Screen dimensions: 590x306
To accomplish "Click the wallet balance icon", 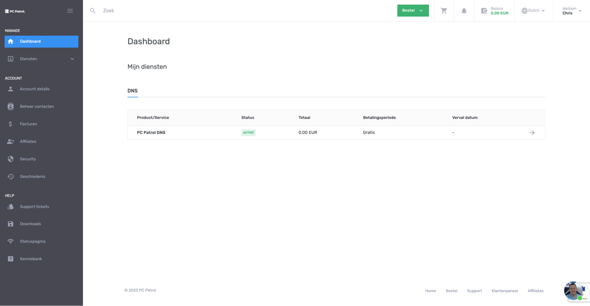I will tap(484, 11).
